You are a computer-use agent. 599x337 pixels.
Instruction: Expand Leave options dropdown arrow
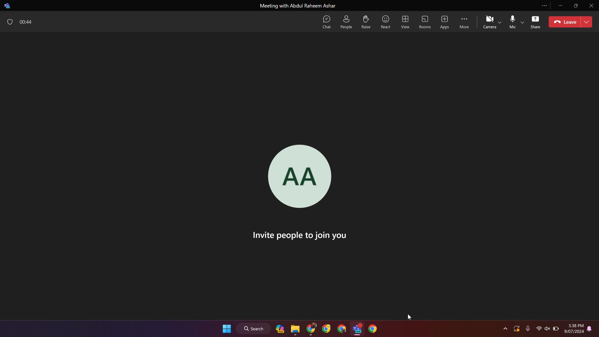(586, 22)
